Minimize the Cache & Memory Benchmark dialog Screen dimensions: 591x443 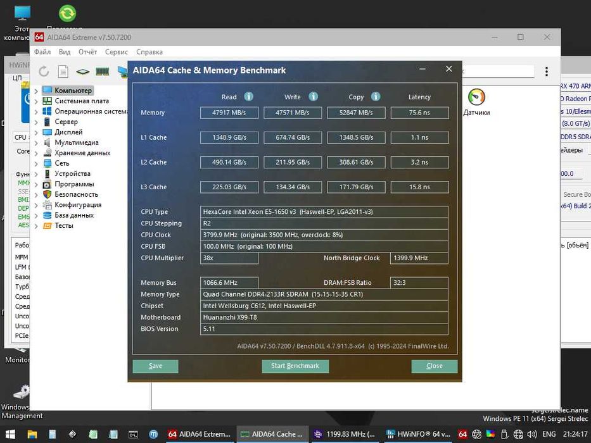[423, 69]
